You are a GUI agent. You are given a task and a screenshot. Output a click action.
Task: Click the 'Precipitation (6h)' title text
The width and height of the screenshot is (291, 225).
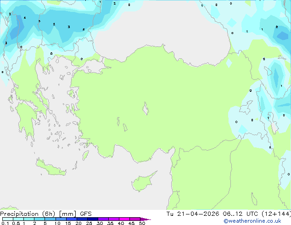point(28,214)
